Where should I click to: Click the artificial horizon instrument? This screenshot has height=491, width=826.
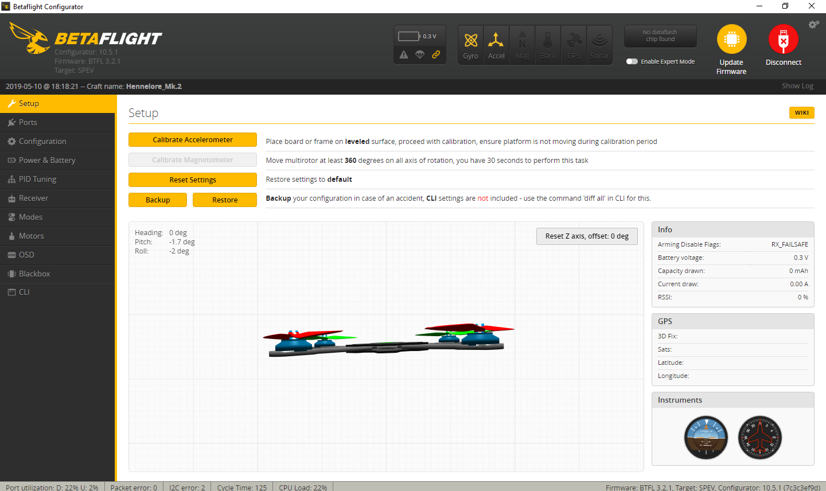click(x=706, y=438)
